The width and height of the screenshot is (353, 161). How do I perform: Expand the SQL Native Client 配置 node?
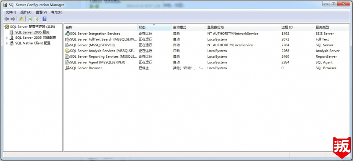(7, 43)
